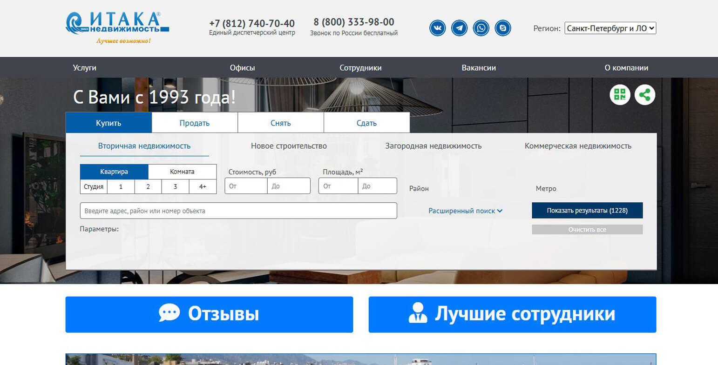
Task: Toggle the Студия room filter
Action: point(94,186)
